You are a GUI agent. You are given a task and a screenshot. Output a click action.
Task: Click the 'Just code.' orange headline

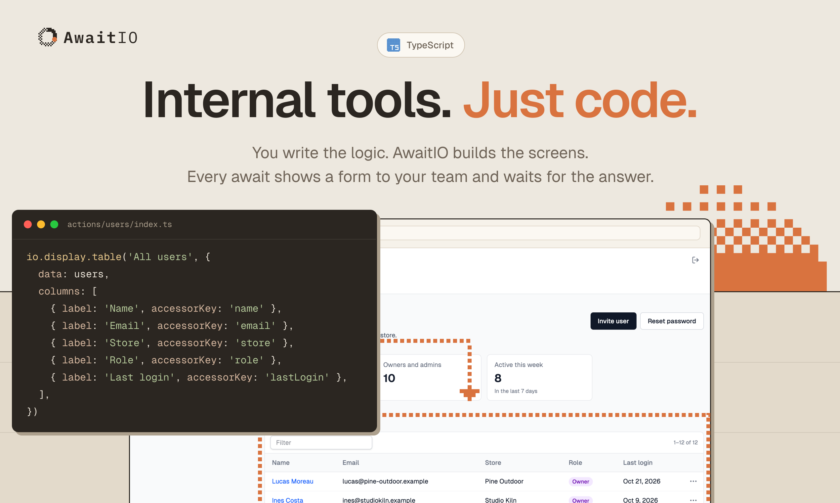pyautogui.click(x=579, y=100)
